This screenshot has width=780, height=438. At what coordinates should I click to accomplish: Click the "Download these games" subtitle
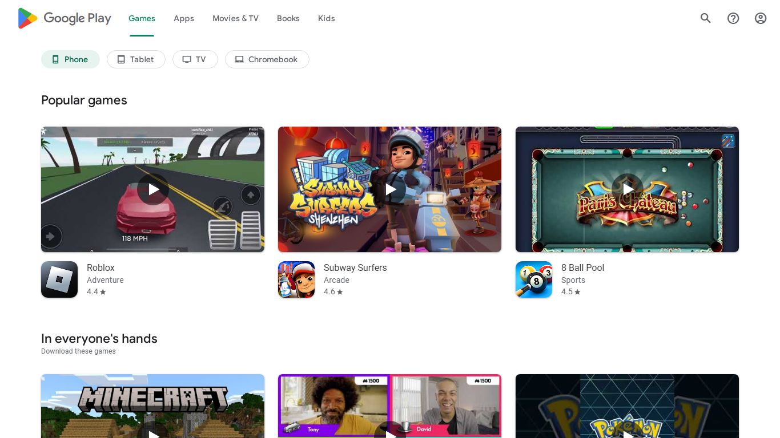(78, 351)
